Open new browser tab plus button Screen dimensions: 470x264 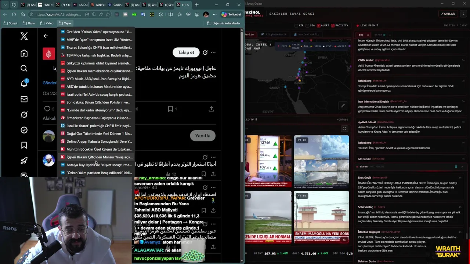click(196, 5)
